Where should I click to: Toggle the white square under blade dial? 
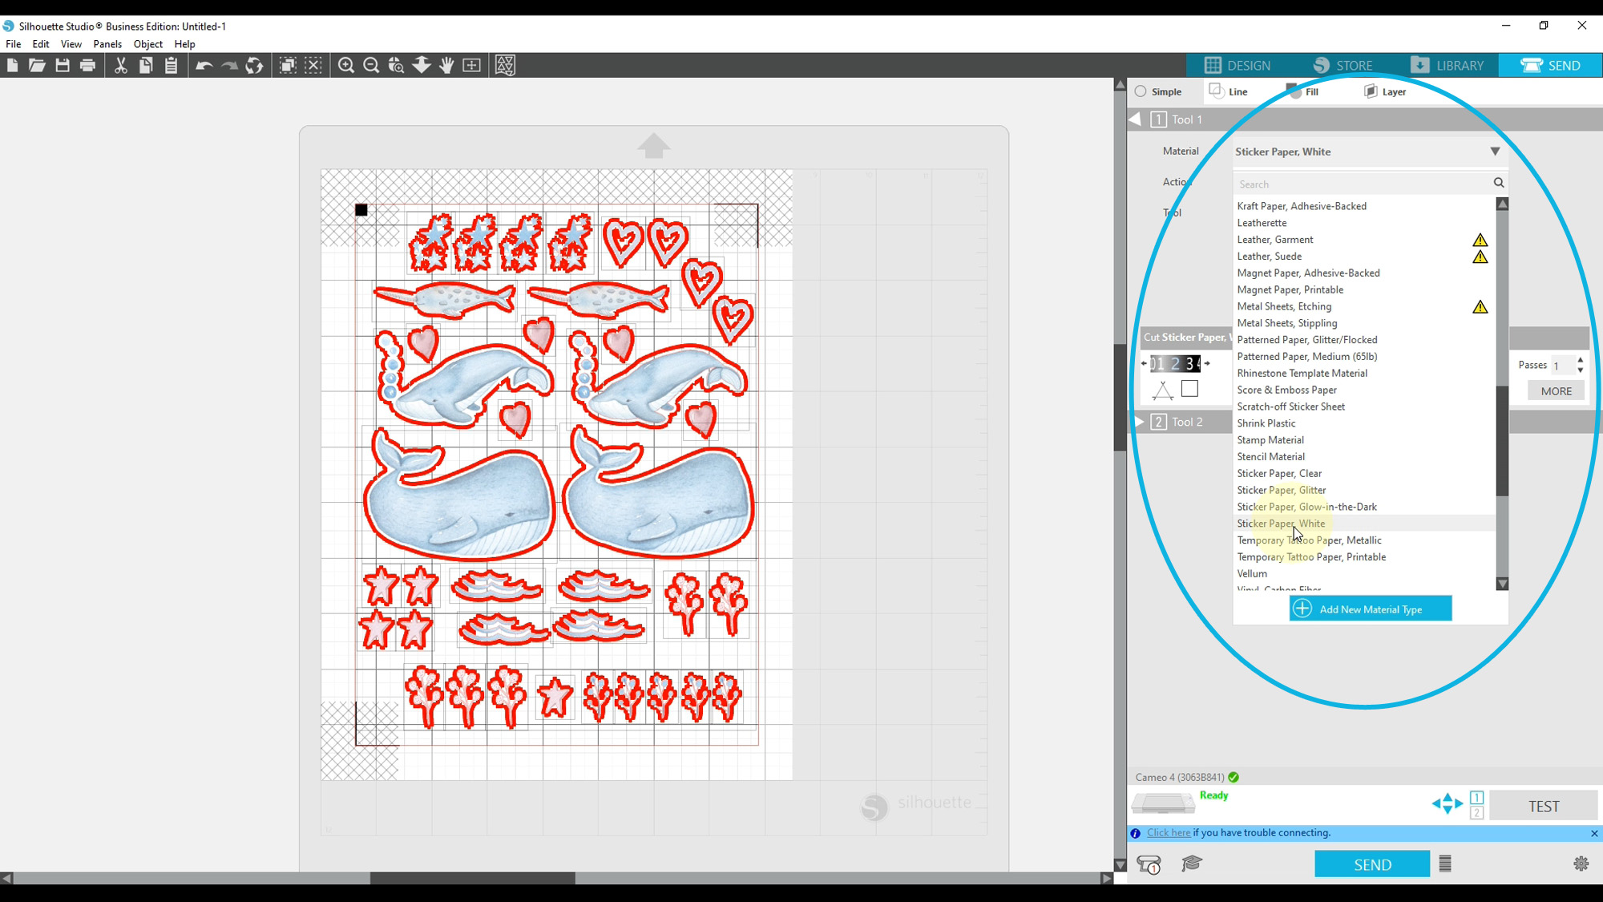[1189, 389]
